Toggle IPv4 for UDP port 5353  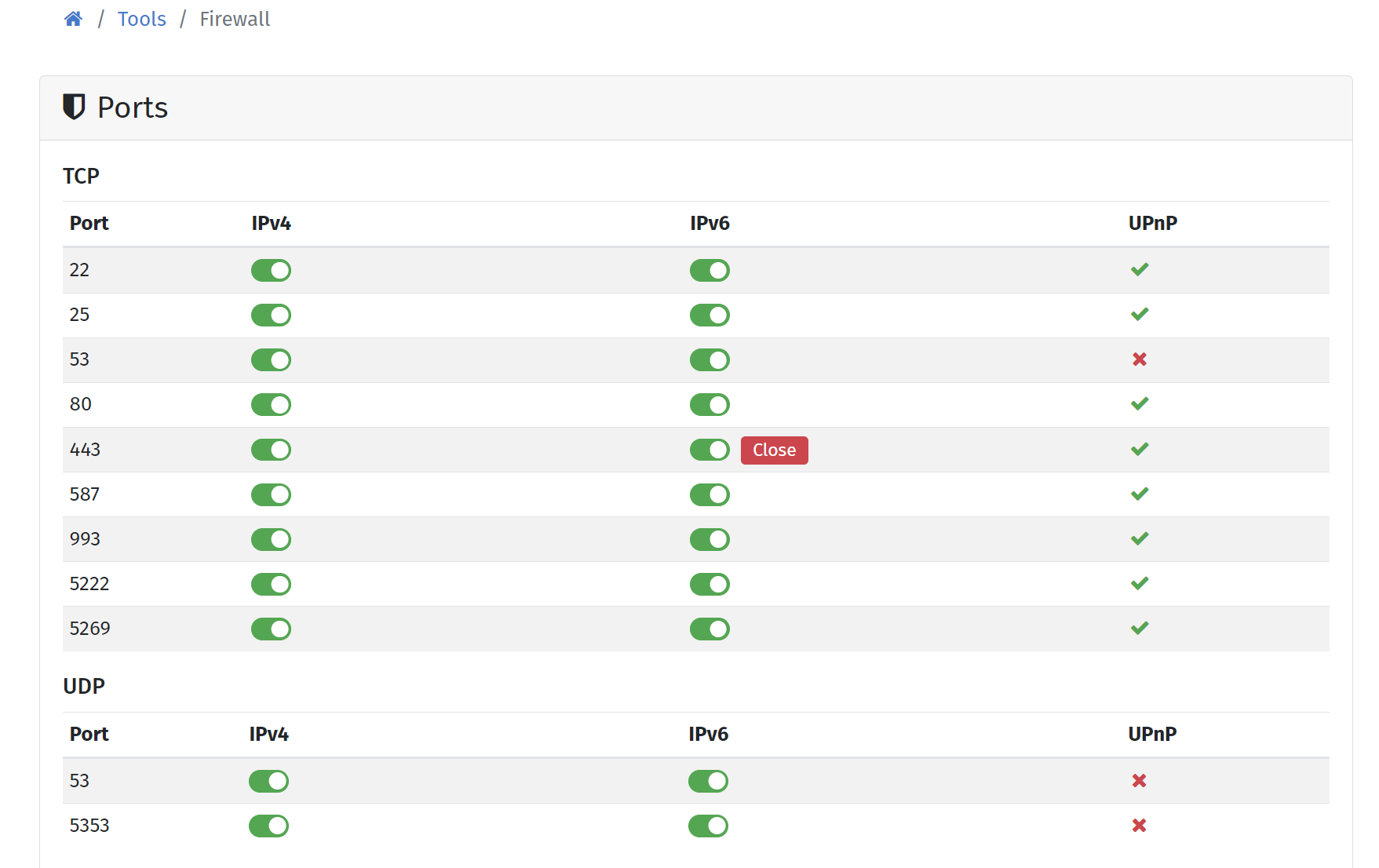pyautogui.click(x=268, y=826)
